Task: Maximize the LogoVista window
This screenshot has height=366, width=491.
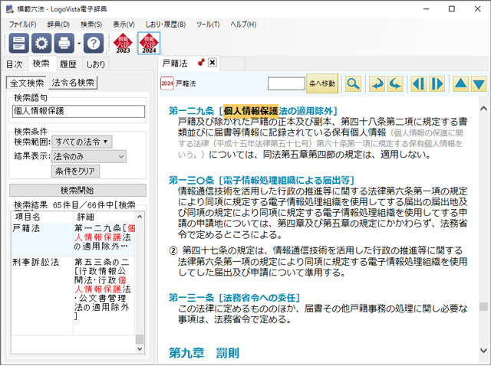Action: tap(452, 8)
